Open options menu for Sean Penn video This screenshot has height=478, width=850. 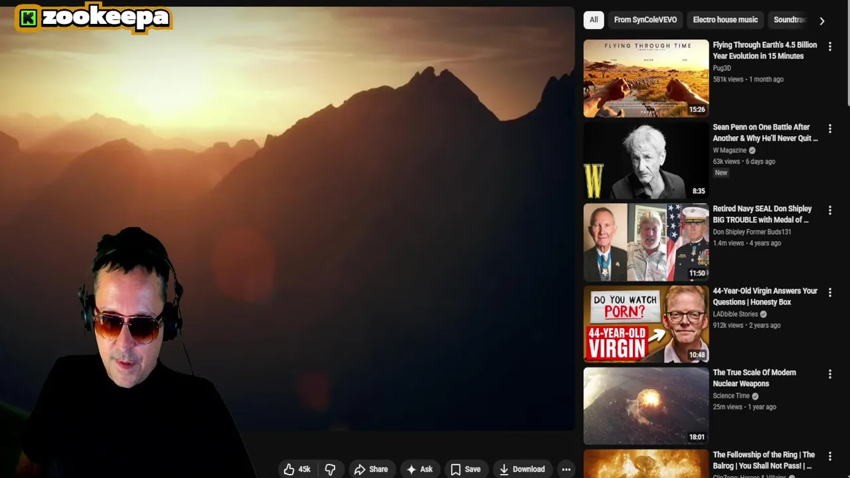point(829,128)
